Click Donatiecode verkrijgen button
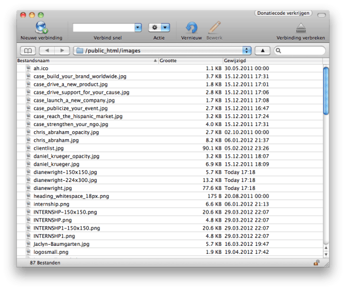Viewport: 346px width, 290px height. click(283, 13)
